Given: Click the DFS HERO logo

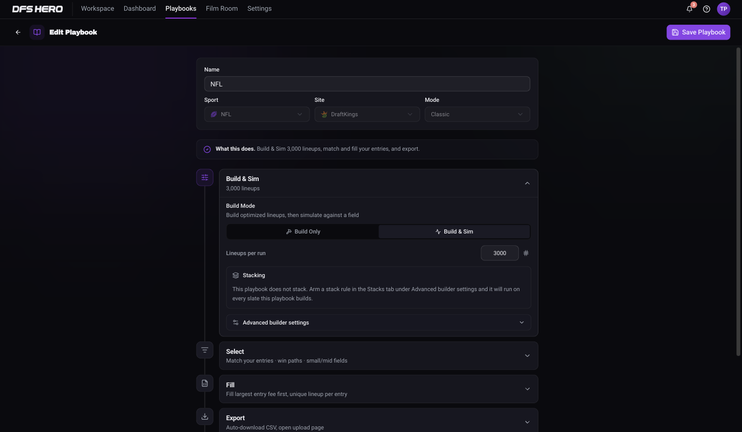Looking at the screenshot, I should [x=38, y=9].
